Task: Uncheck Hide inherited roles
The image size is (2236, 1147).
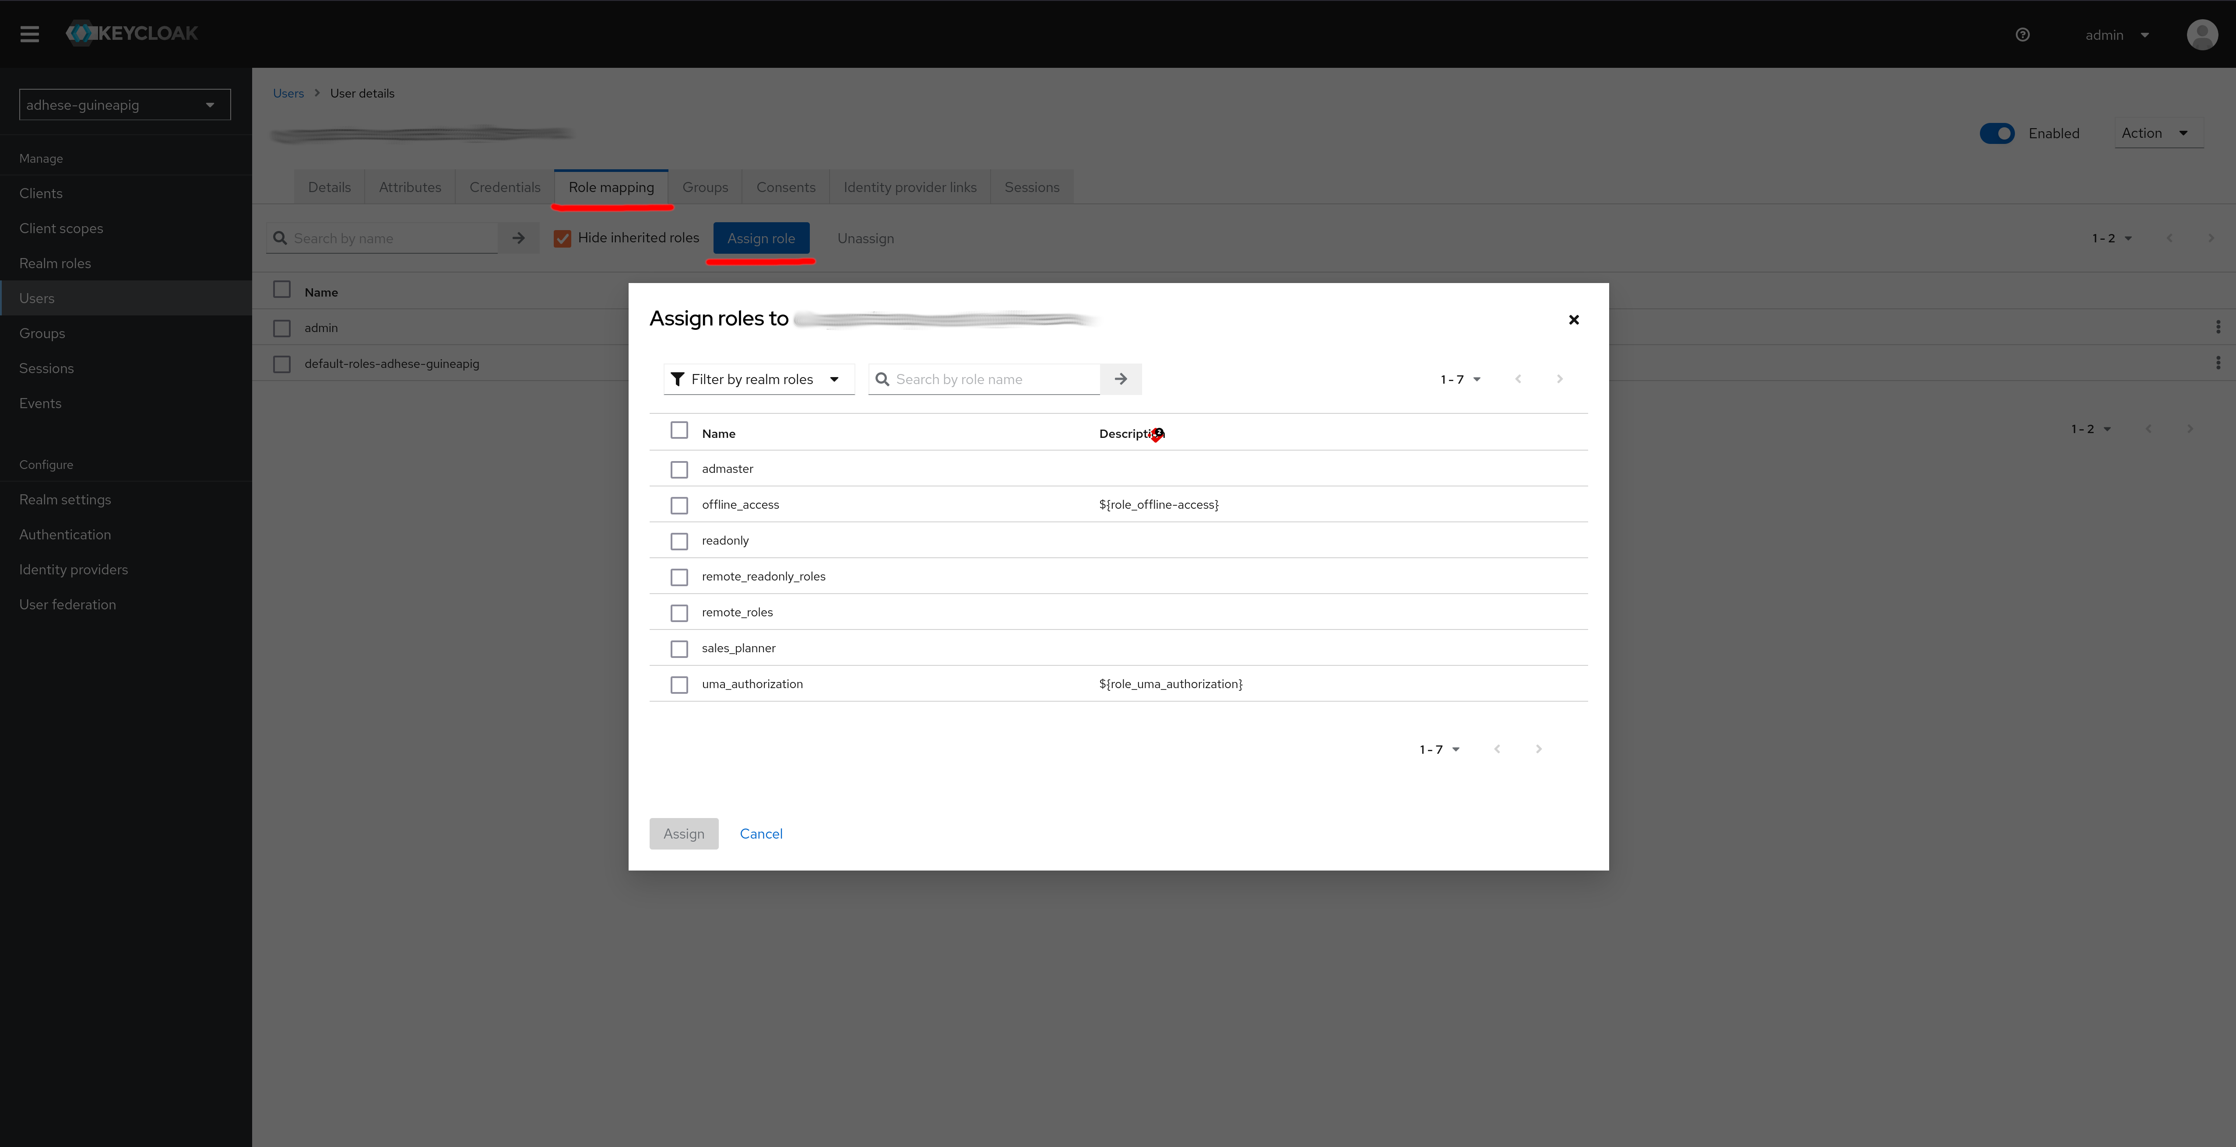Action: pyautogui.click(x=563, y=238)
